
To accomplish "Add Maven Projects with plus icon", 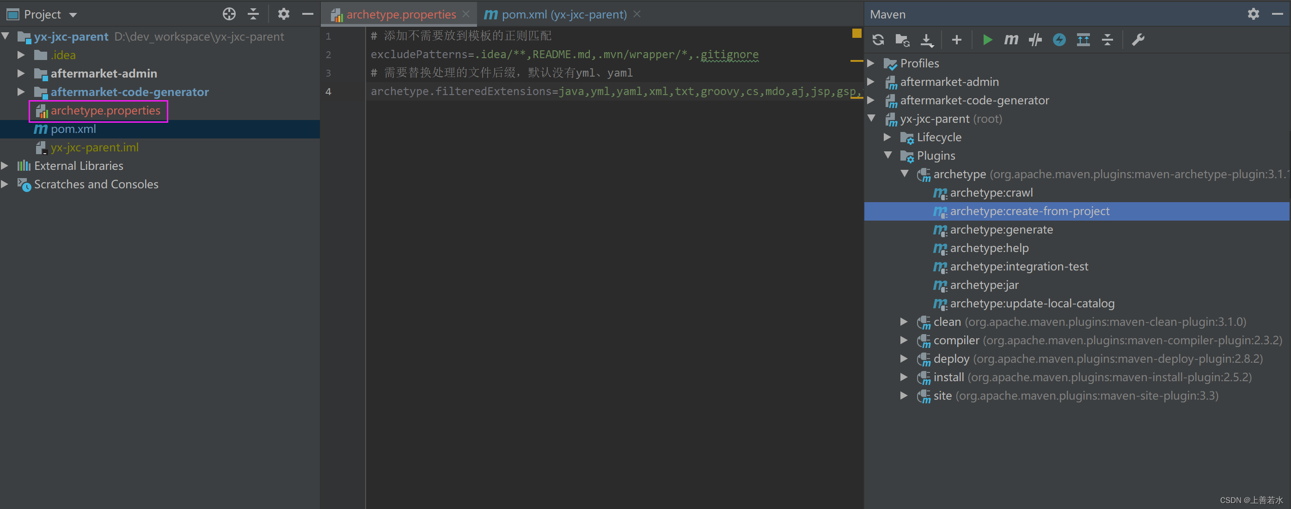I will coord(957,40).
